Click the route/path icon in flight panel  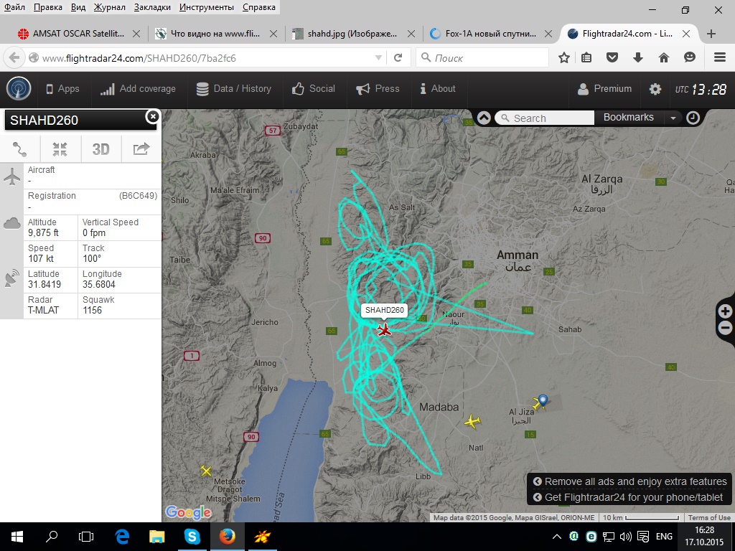coord(19,149)
